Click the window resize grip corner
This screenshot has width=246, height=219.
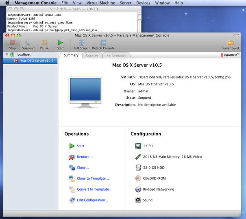pyautogui.click(x=239, y=215)
